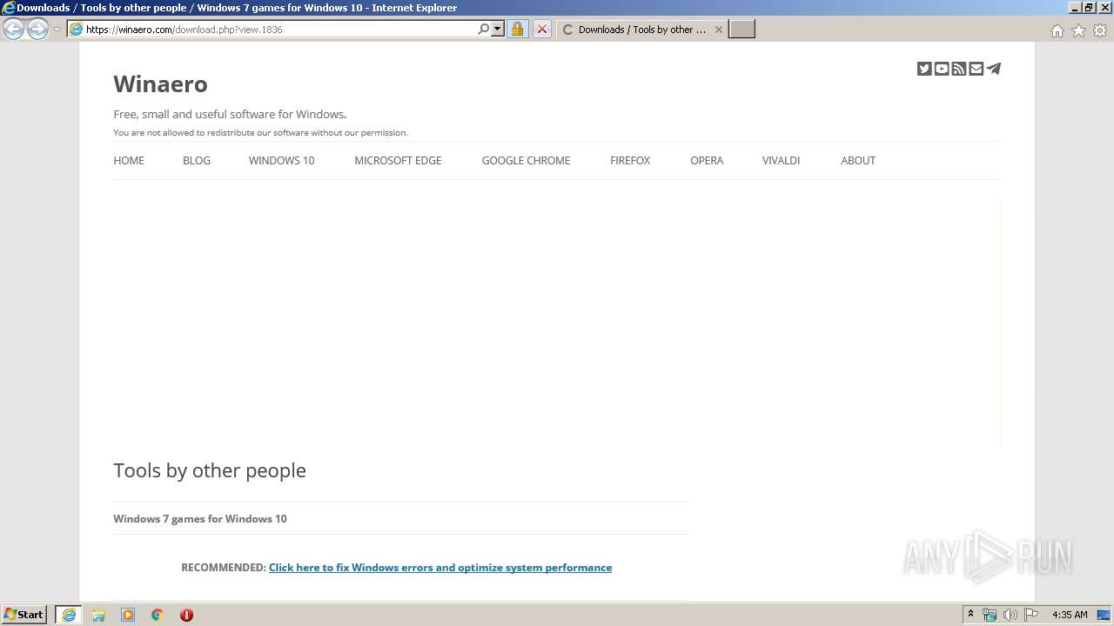Open the clock showing 4:35 AM
This screenshot has height=626, width=1114.
click(x=1070, y=615)
